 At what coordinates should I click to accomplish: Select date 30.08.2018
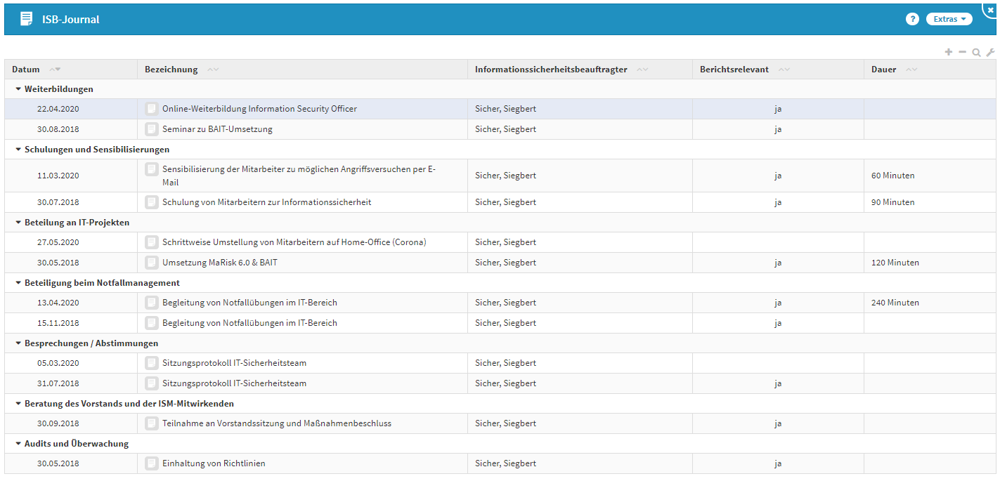pyautogui.click(x=58, y=129)
